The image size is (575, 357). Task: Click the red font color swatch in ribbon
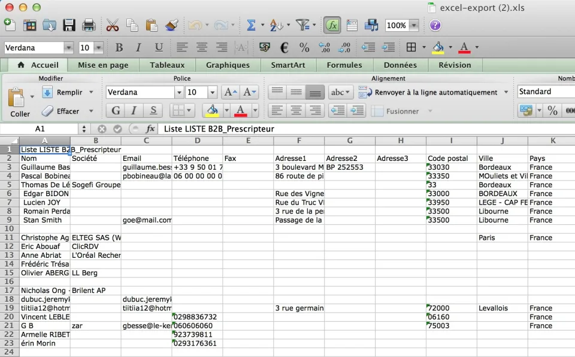(x=240, y=110)
